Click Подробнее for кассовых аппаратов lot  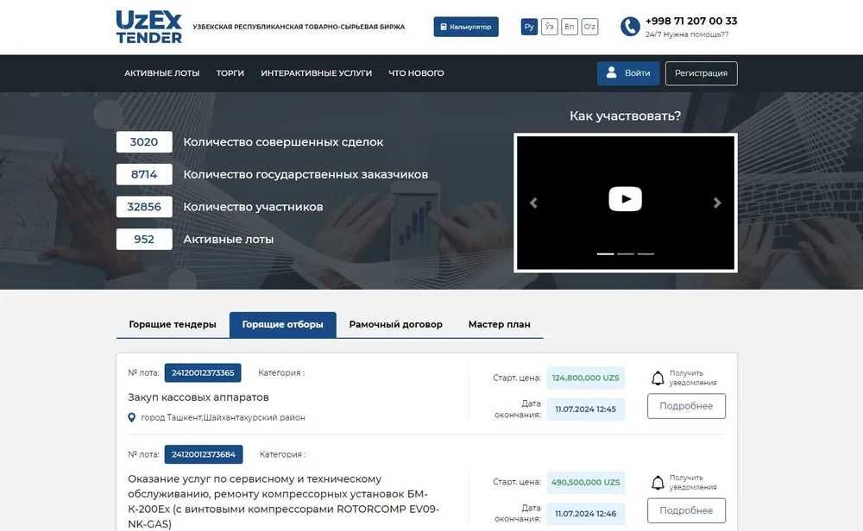[x=686, y=406]
